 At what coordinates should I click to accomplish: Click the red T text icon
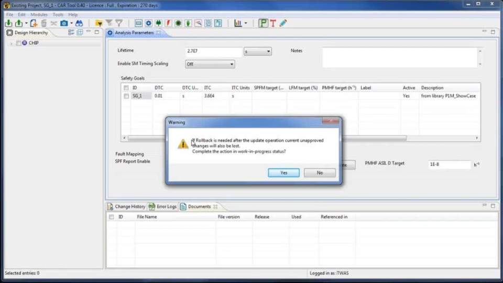(x=273, y=24)
